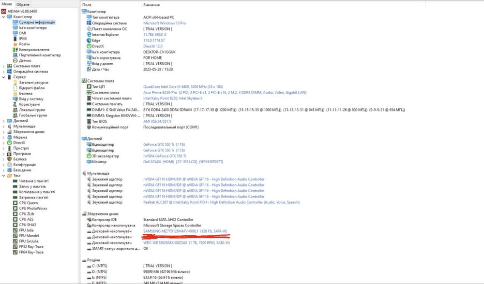This screenshot has width=484, height=284.
Task: Switch to the Меню tab
Action: 6,4
